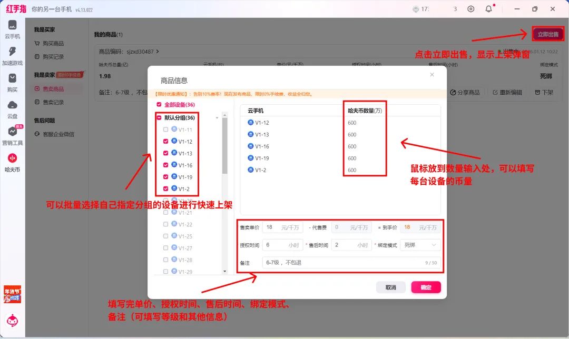Screen dimensions: 569x339
Task: Click the device list scrollbar thumb
Action: point(224,146)
